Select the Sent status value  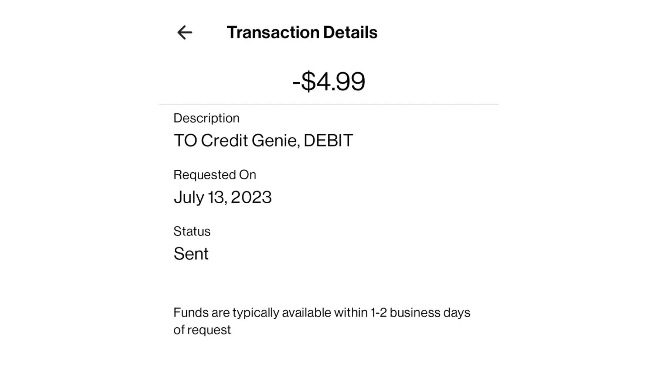coord(191,254)
